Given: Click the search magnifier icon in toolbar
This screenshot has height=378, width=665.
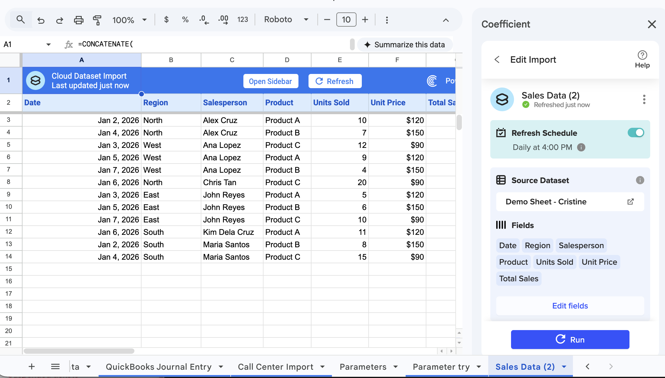Looking at the screenshot, I should tap(20, 20).
